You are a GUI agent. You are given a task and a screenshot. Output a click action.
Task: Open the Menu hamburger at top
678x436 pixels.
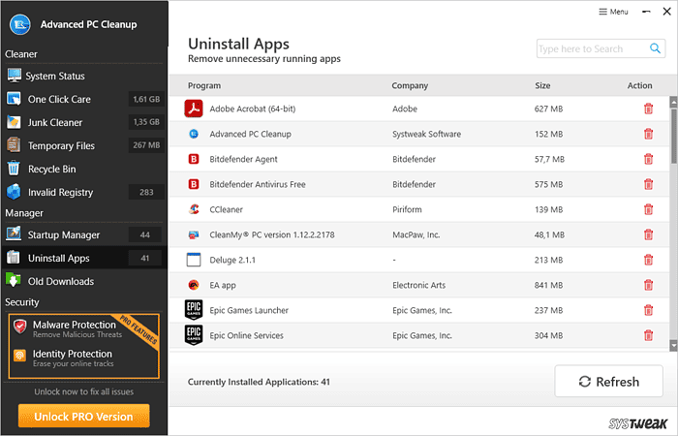[613, 12]
